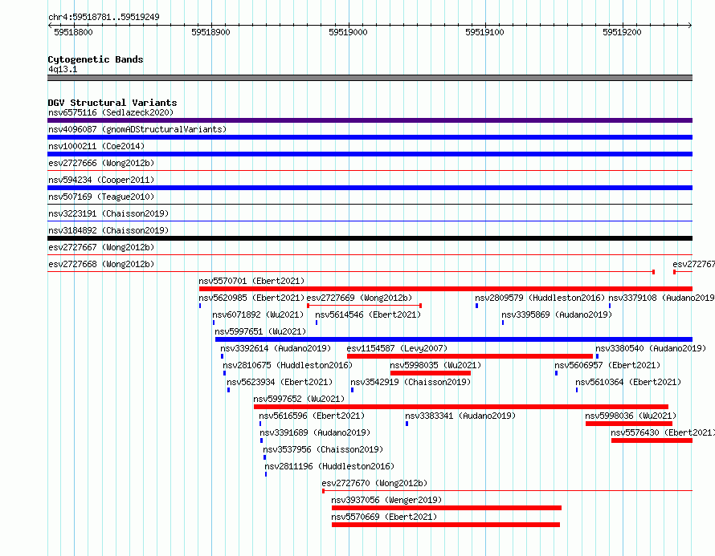This screenshot has height=556, width=715.
Task: Open nsv5614546 (Ebert2021) label
Action: point(368,315)
